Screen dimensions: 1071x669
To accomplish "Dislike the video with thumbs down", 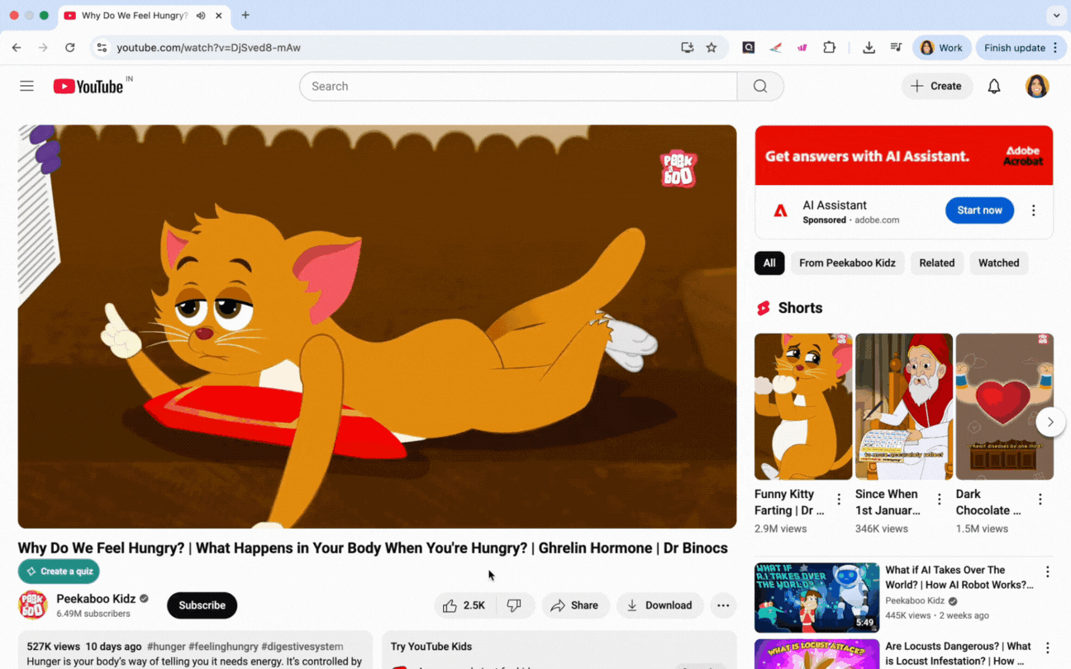I will (515, 605).
